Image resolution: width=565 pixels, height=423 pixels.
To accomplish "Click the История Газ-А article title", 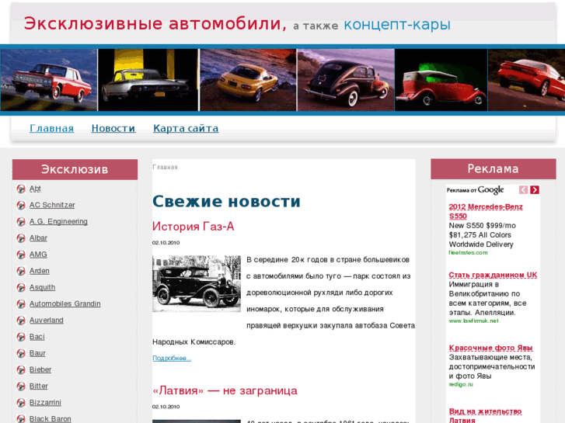I will (x=194, y=227).
